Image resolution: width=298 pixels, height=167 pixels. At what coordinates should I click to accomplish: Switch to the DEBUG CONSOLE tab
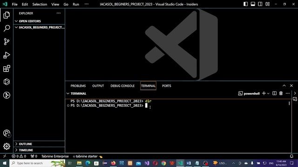point(122,86)
